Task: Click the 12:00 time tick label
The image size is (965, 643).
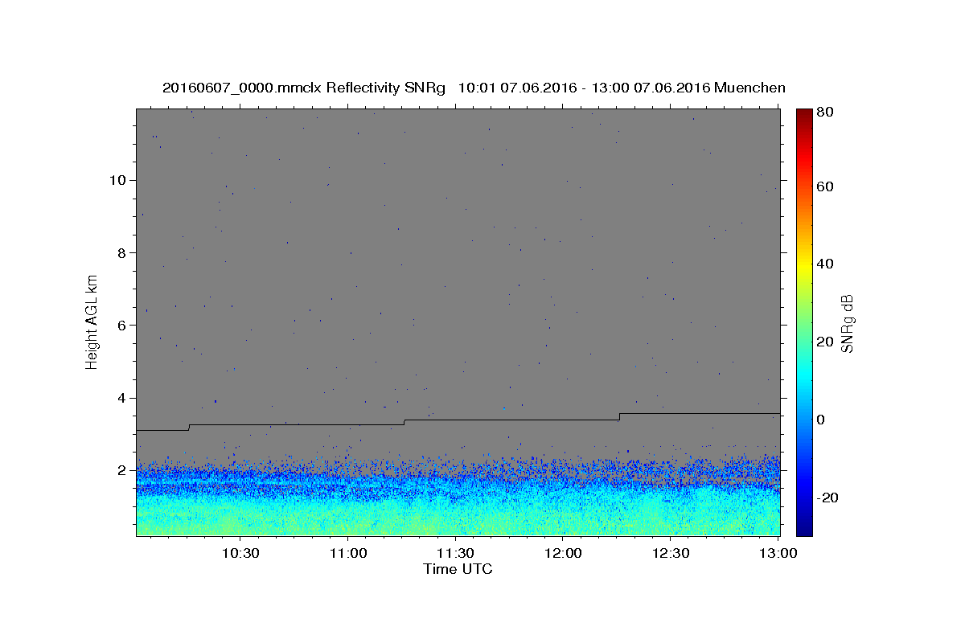Action: 563,553
